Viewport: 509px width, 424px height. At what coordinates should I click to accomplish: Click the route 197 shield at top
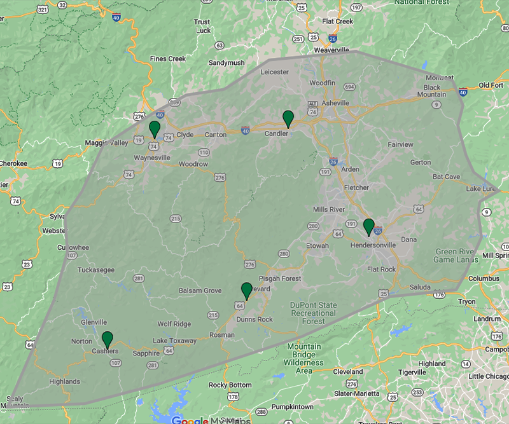tap(356, 7)
